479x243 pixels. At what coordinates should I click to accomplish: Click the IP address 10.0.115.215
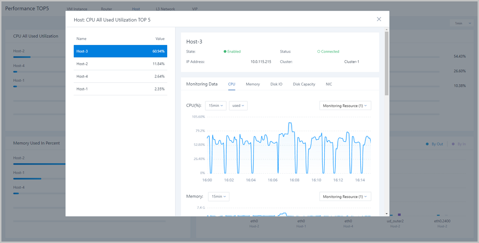(x=261, y=62)
